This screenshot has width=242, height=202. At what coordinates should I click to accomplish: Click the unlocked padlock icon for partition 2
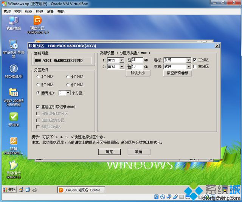point(129,66)
